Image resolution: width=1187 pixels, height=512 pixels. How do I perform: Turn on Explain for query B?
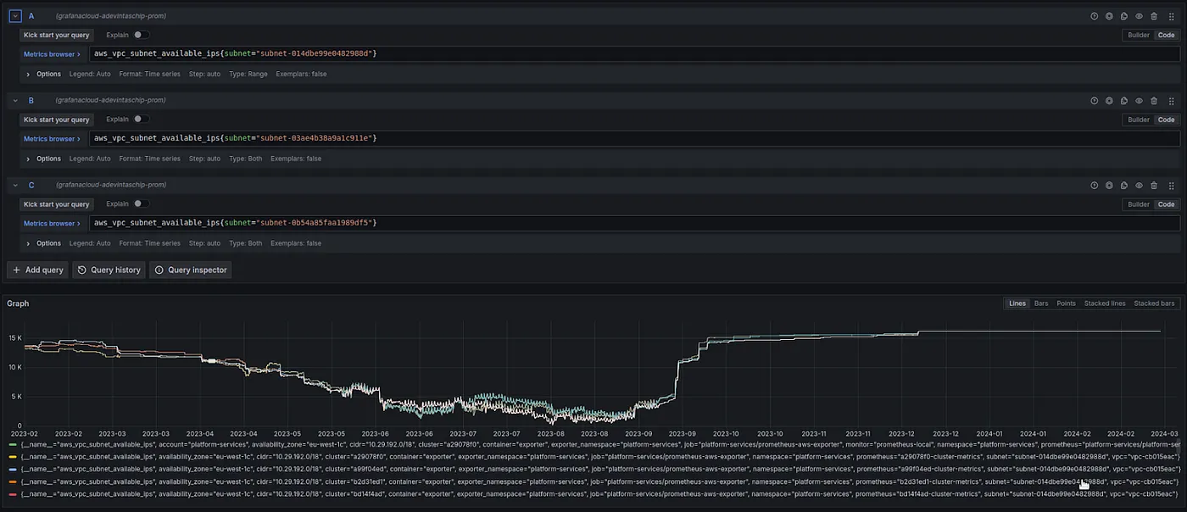click(x=141, y=120)
